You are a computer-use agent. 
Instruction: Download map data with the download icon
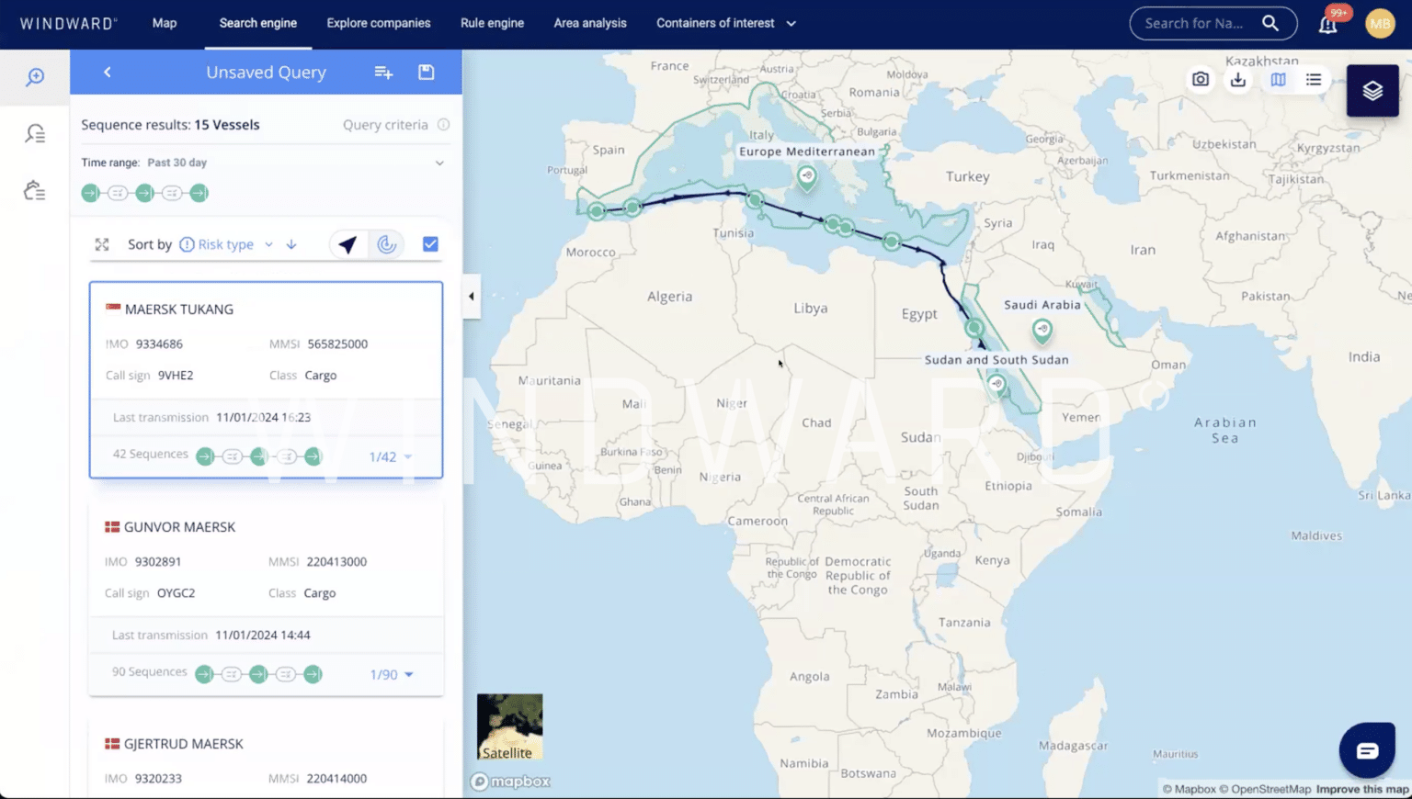click(x=1238, y=79)
